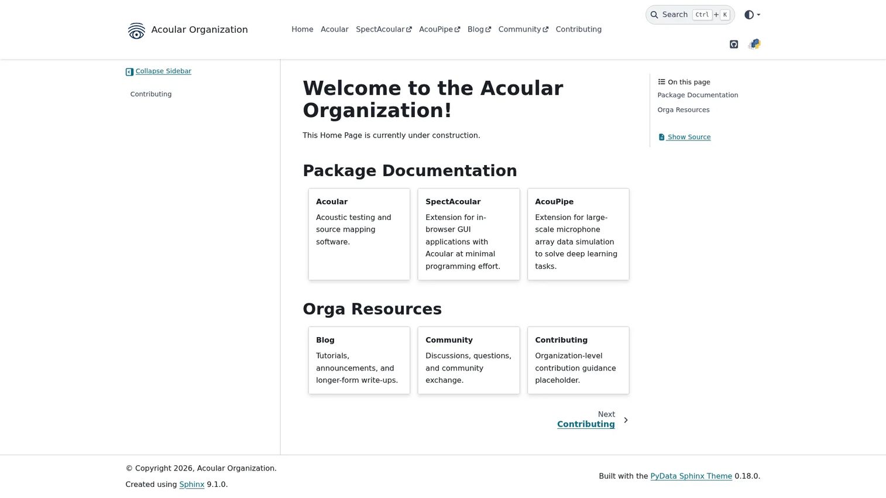Viewport: 886px width, 498px height.
Task: Open the Acoular navigation item
Action: tap(335, 29)
